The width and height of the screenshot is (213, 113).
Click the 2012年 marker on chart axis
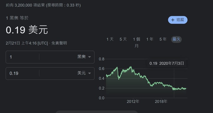pyautogui.click(x=133, y=101)
